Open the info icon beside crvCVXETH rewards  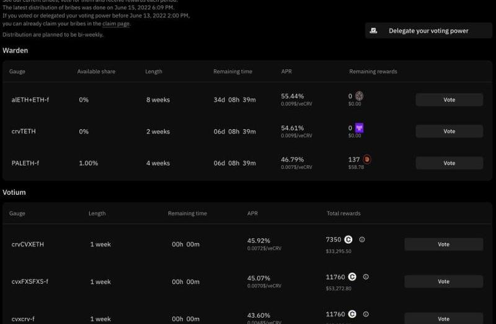tap(362, 239)
